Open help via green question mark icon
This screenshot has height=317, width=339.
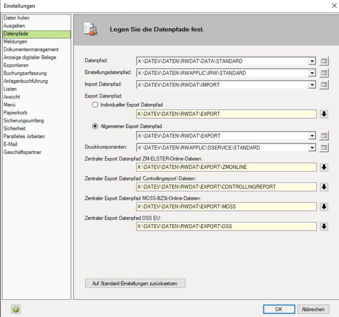16,309
